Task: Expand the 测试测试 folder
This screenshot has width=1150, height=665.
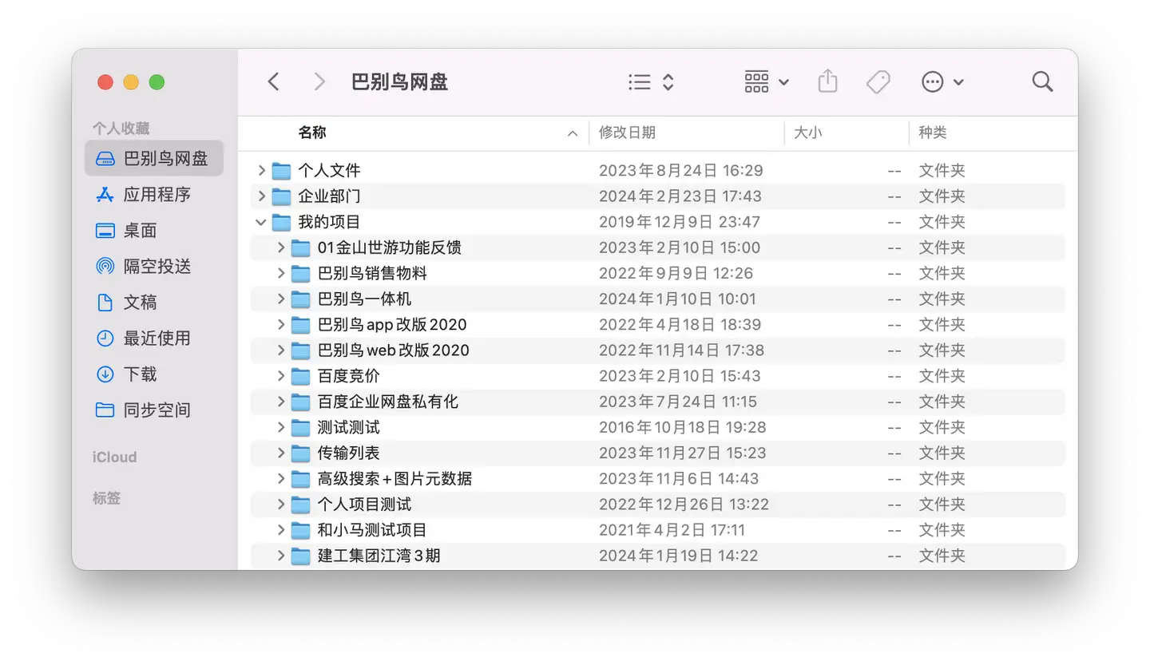Action: pos(280,427)
